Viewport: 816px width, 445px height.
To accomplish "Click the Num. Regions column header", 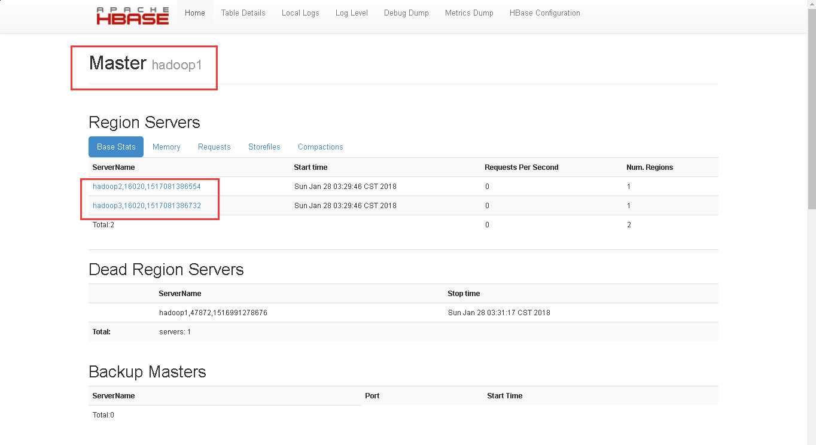I will [650, 167].
